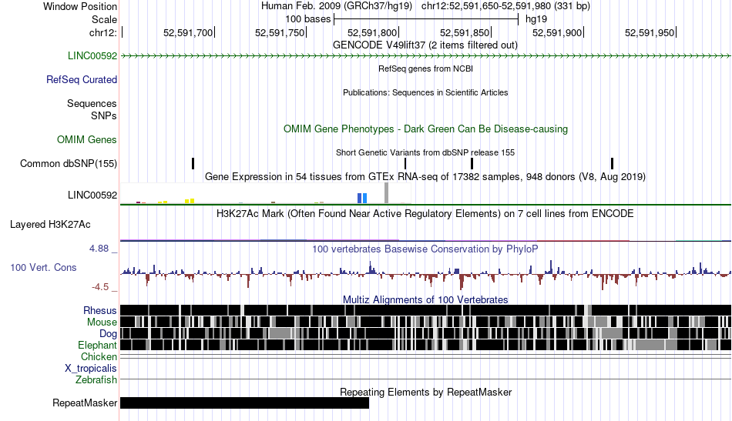The image size is (732, 421).
Task: Select the X_tropicalis alignment row label
Action: [x=91, y=369]
